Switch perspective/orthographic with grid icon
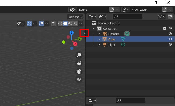The height and width of the screenshot is (106, 175). point(79,79)
